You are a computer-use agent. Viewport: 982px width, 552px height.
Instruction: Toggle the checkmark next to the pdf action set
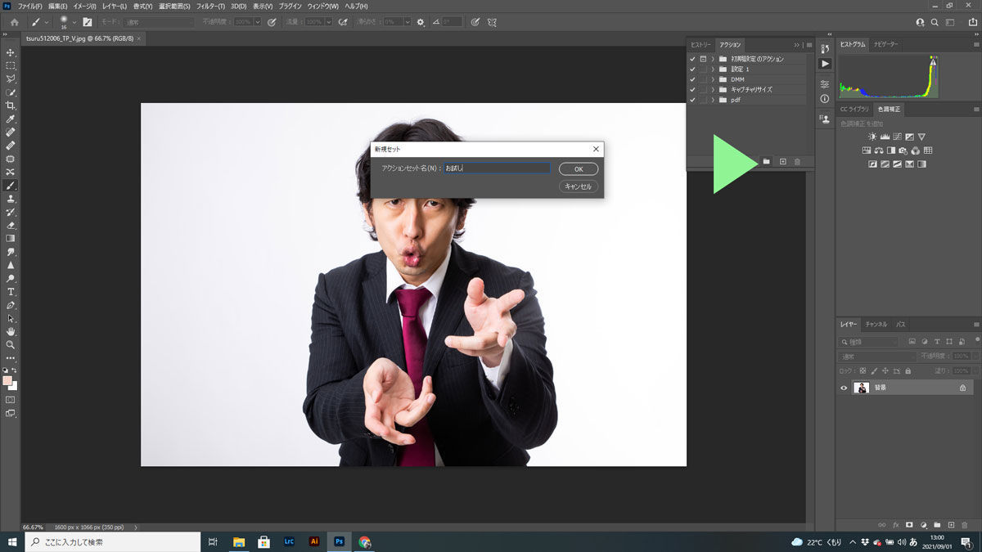[x=691, y=99]
